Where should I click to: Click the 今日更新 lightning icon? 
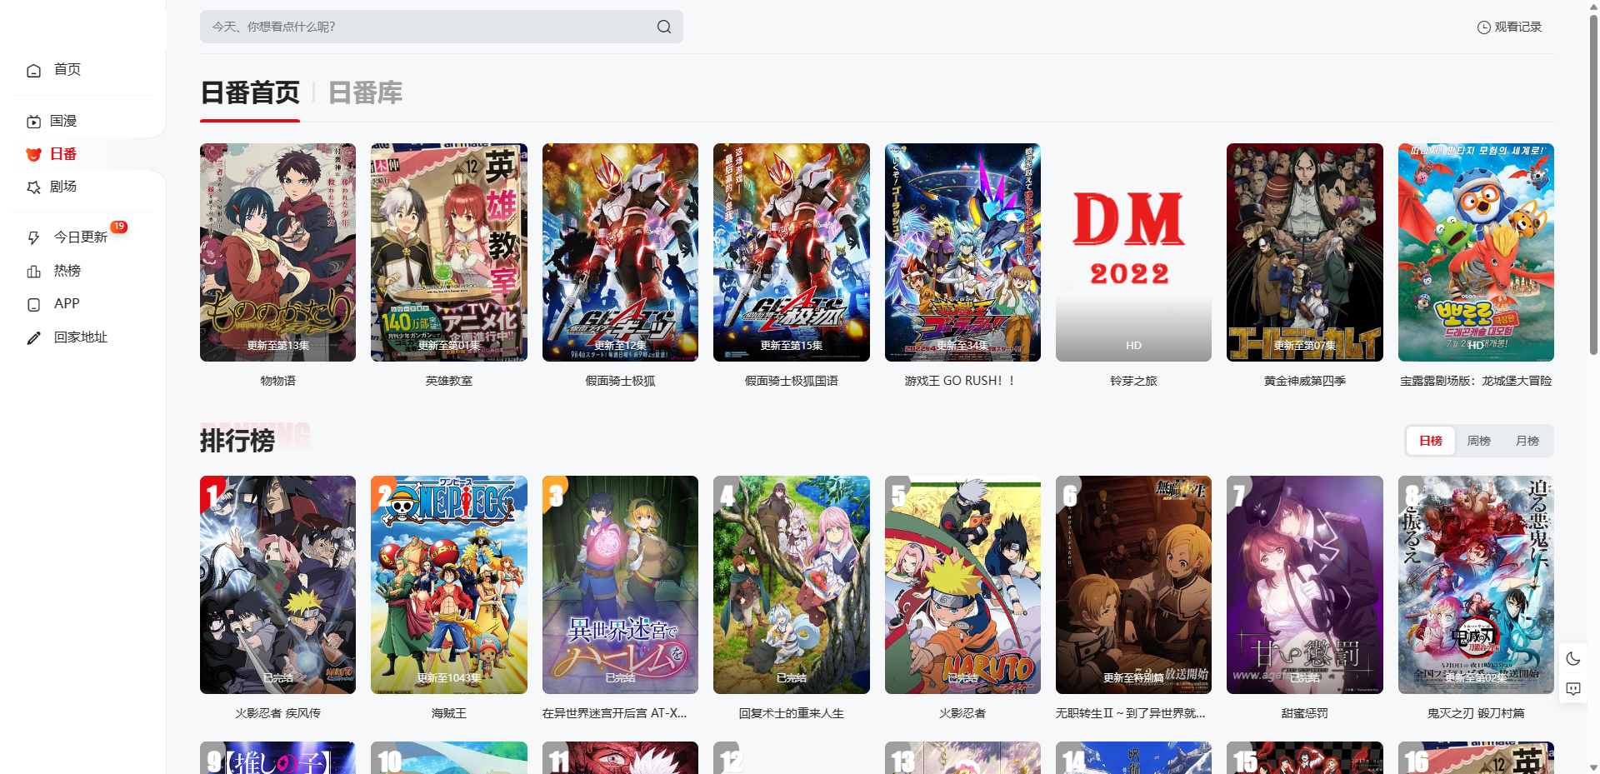[x=33, y=237]
